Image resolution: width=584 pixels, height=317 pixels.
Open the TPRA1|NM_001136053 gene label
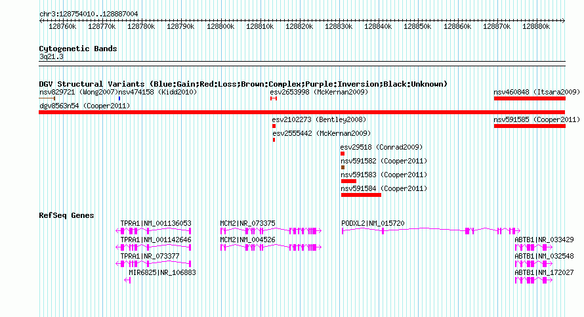coord(156,223)
